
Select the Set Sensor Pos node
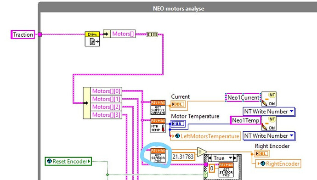tap(226, 170)
